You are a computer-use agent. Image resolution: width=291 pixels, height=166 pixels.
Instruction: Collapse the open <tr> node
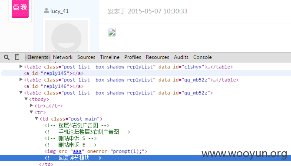click(31, 112)
